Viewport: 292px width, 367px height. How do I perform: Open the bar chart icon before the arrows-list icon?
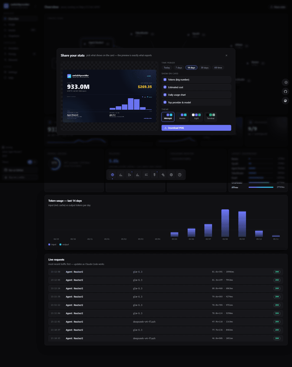(138, 175)
